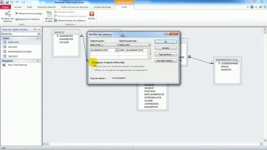Click relationships window horizontal scroll right arrow
This screenshot has height=150, width=267.
coord(262,144)
